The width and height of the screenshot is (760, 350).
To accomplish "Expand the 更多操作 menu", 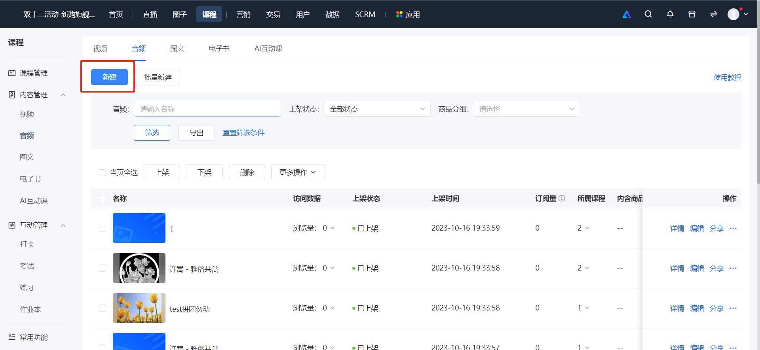I will click(x=298, y=172).
